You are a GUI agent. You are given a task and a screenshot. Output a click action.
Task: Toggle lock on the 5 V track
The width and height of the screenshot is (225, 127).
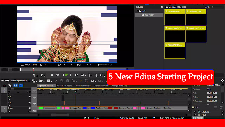30,97
